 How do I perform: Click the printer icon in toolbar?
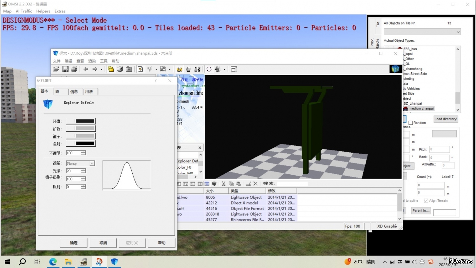point(74,69)
